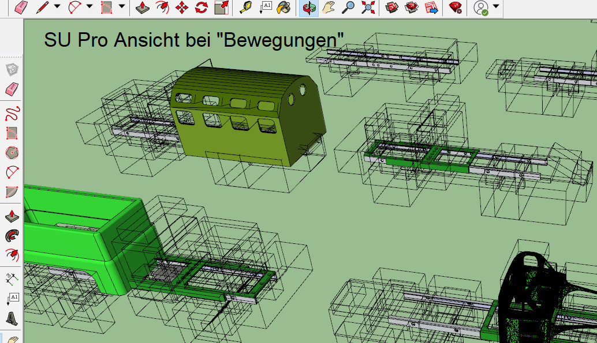Open the user account dropdown arrow
The height and width of the screenshot is (343, 597).
496,7
